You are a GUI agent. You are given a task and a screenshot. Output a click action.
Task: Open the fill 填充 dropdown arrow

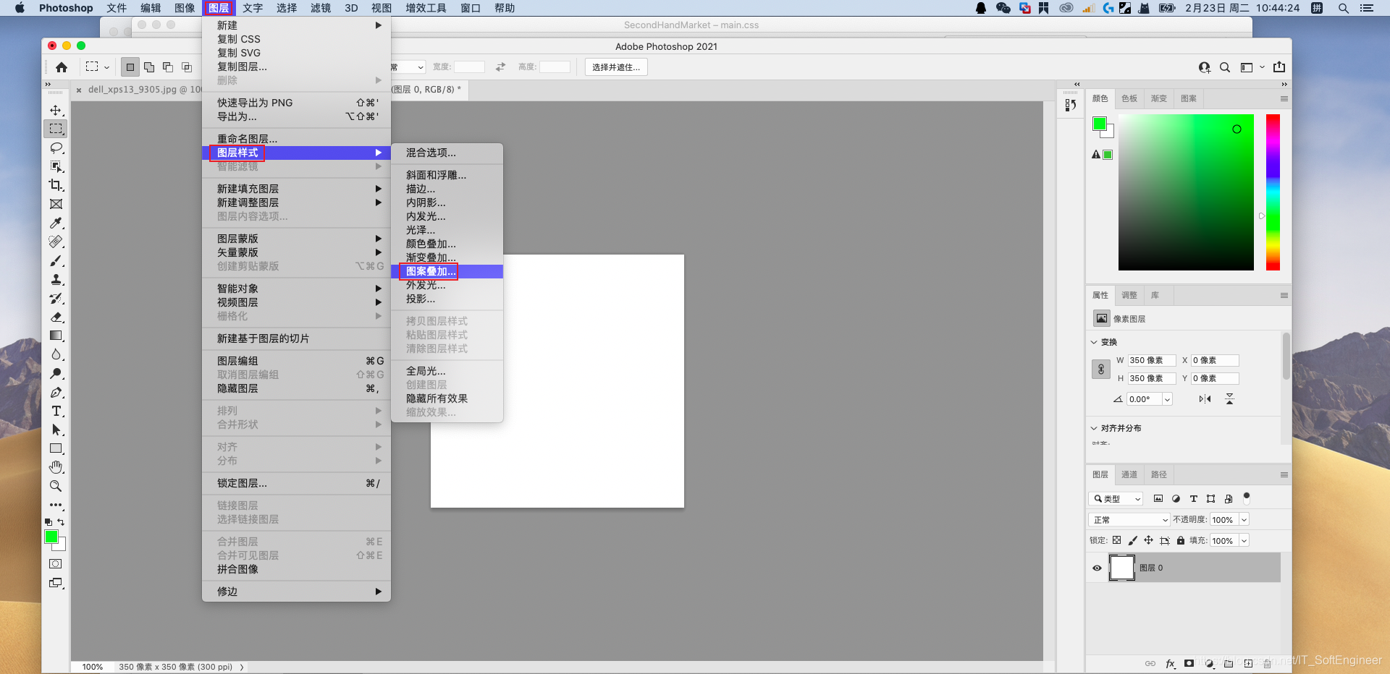pyautogui.click(x=1244, y=541)
